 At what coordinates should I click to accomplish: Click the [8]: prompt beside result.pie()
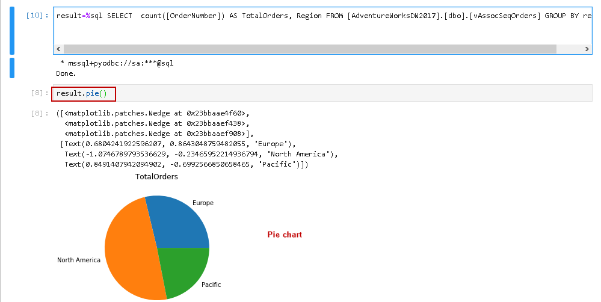click(40, 93)
